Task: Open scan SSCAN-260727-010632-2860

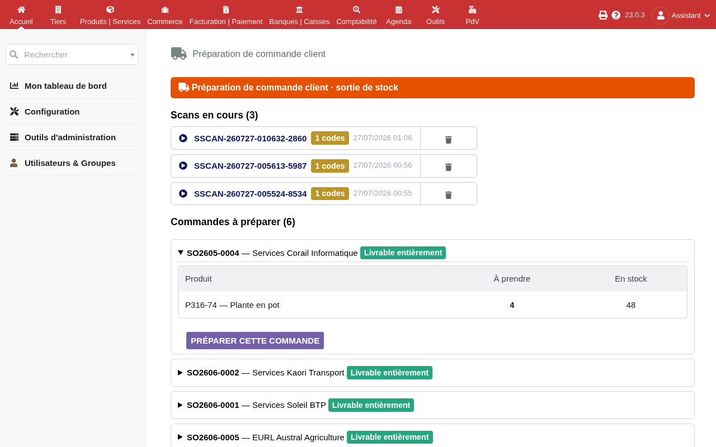Action: 250,138
